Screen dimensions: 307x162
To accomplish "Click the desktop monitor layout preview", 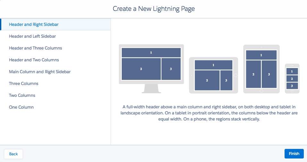I will coord(151,69).
